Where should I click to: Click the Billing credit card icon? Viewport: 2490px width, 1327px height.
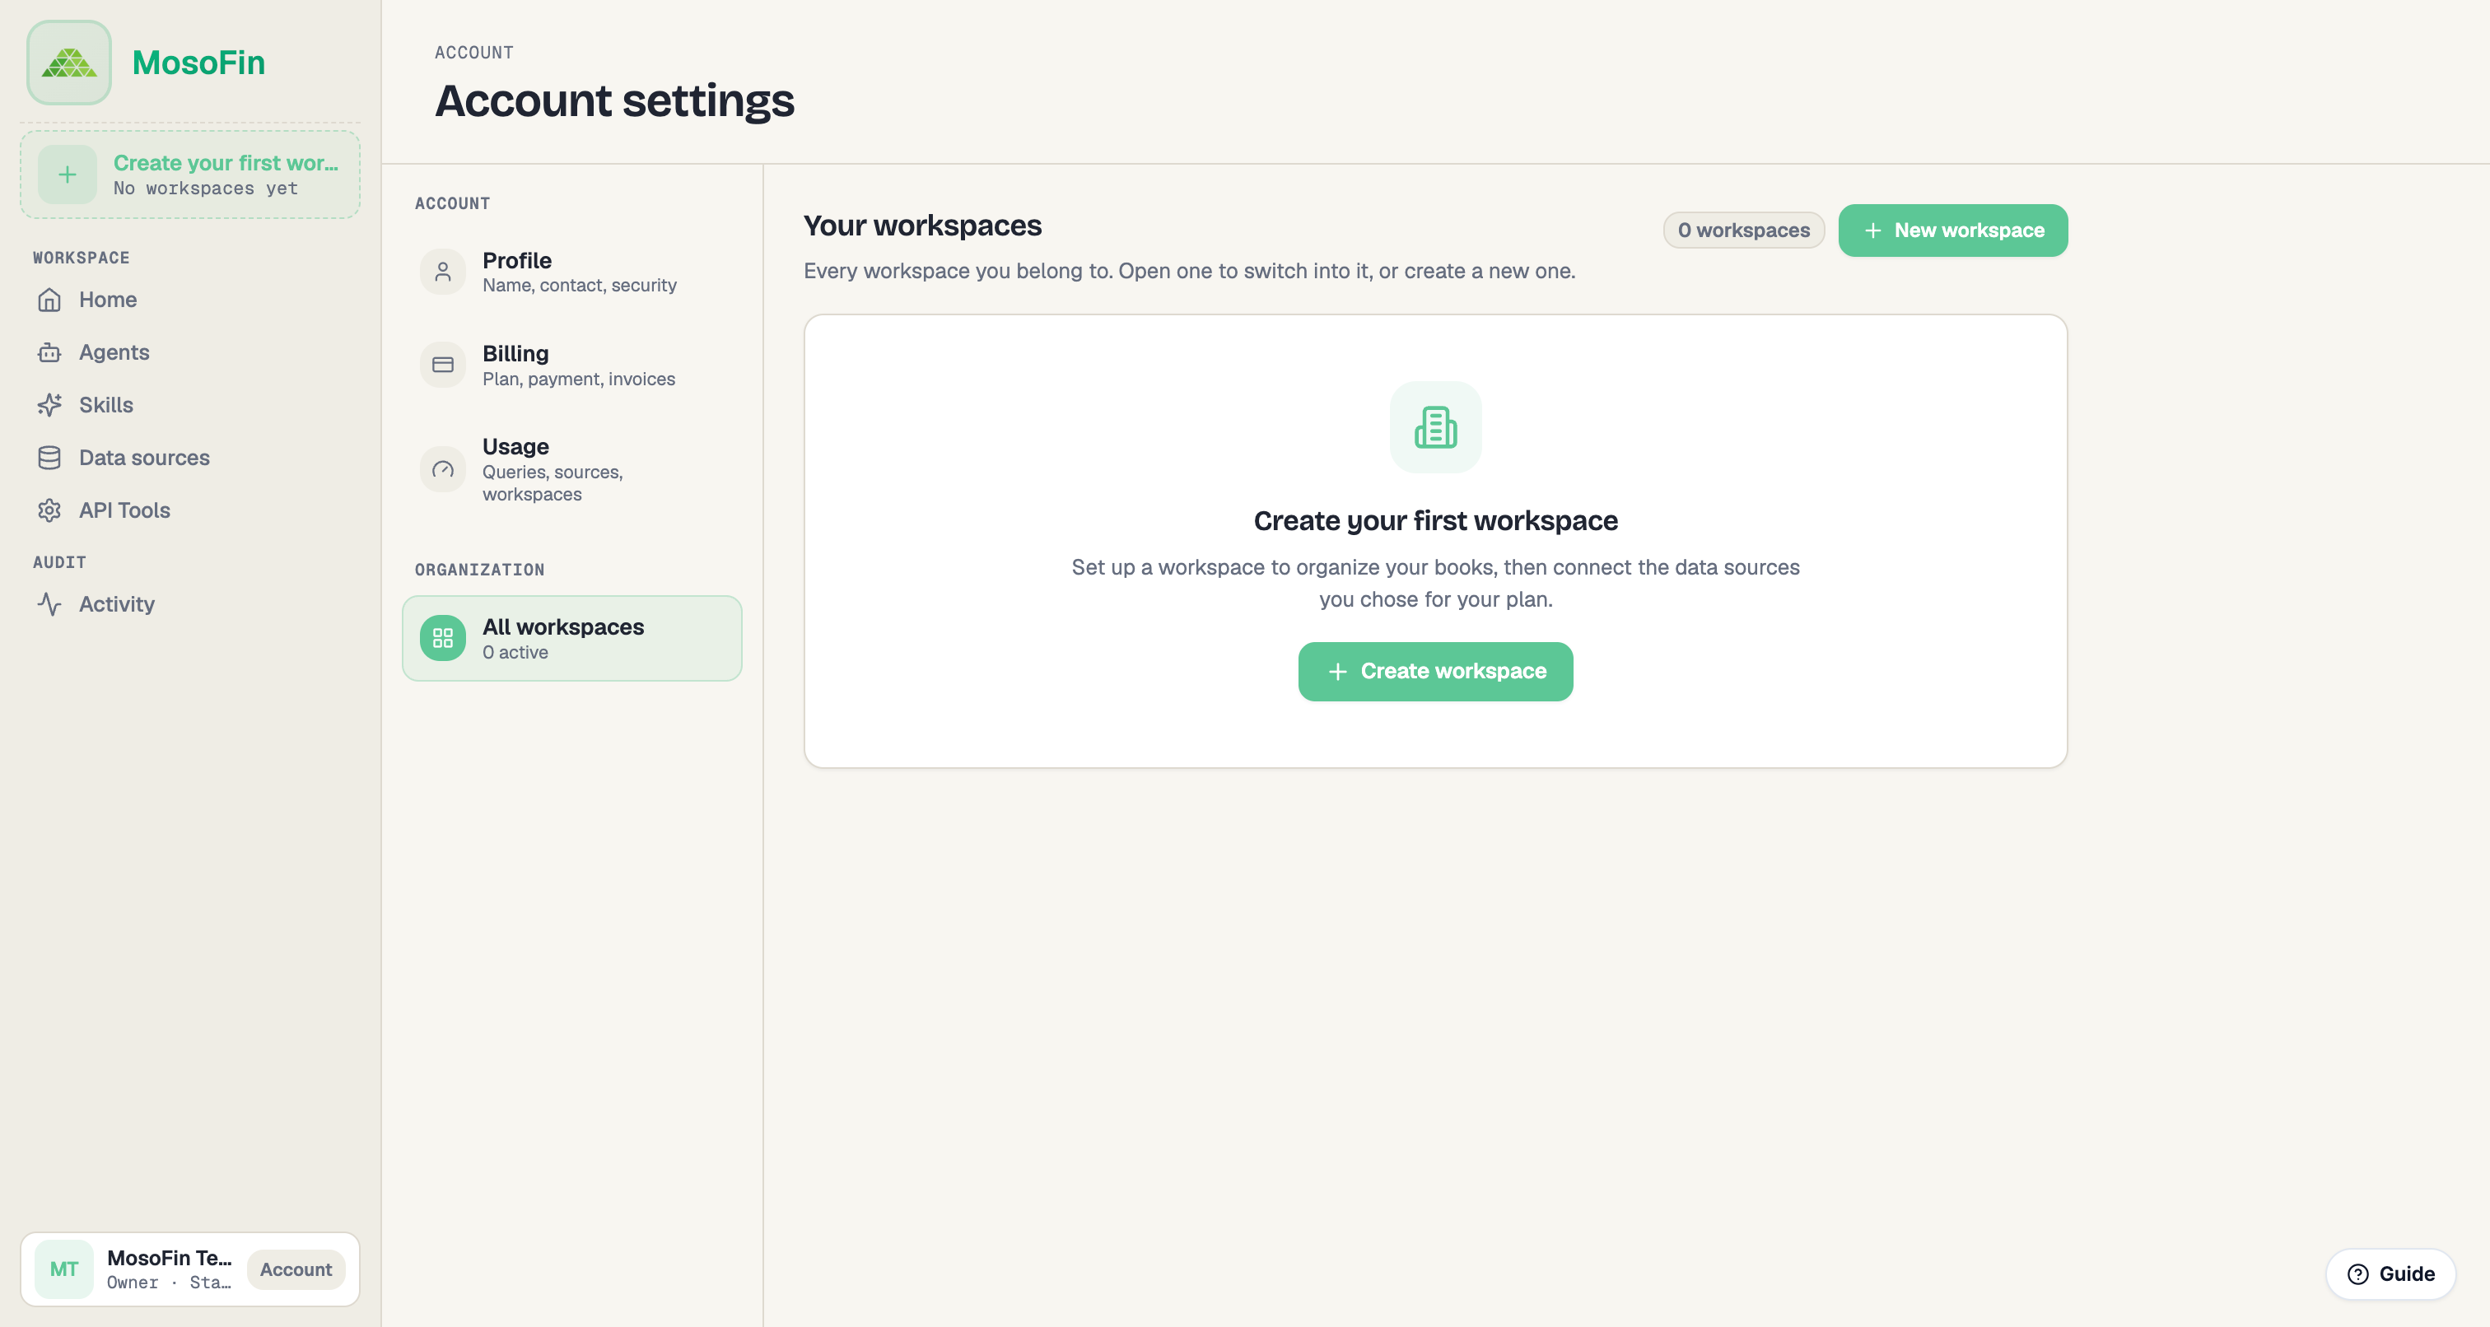[443, 366]
